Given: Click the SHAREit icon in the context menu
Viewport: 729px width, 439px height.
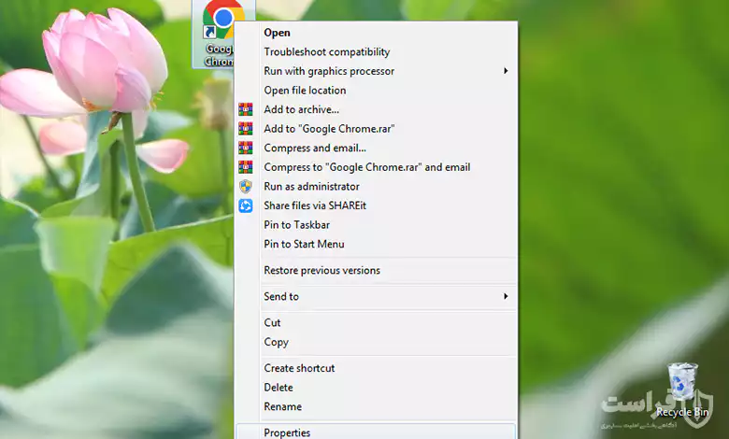Looking at the screenshot, I should tap(246, 205).
